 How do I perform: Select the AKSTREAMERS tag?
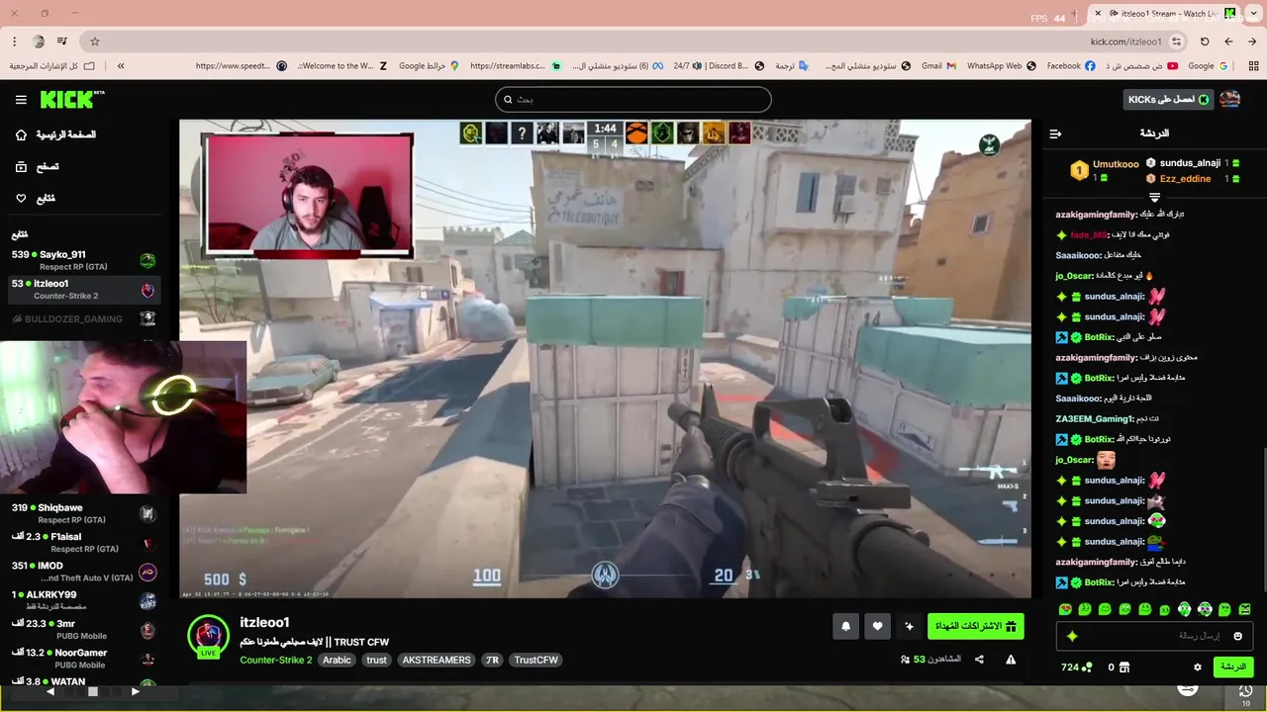point(437,660)
